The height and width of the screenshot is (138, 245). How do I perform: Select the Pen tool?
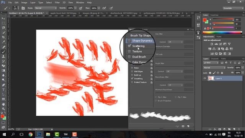(x=3, y=85)
